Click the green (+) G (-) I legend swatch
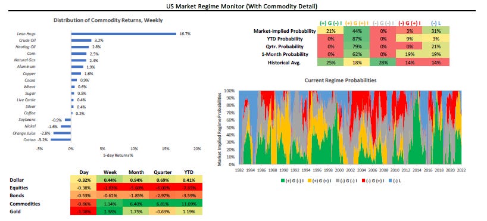The image size is (487, 221). [x=283, y=180]
